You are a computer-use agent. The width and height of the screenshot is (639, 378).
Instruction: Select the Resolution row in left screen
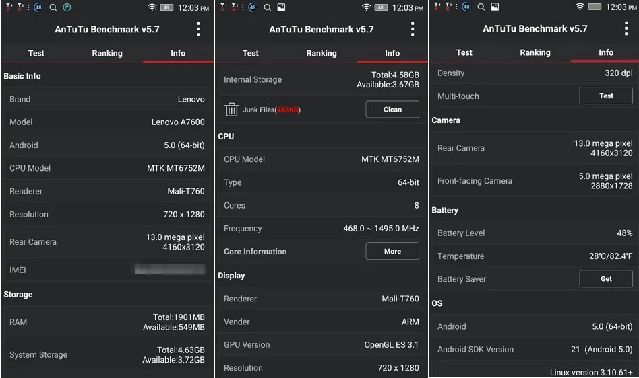coord(107,214)
